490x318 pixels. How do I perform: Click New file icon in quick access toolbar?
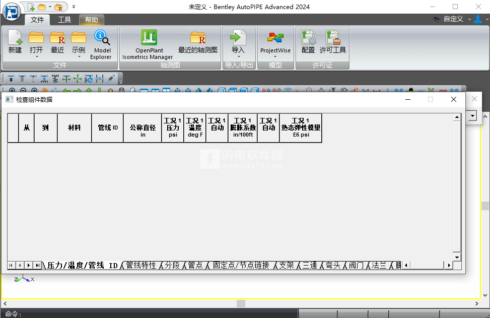click(x=31, y=7)
